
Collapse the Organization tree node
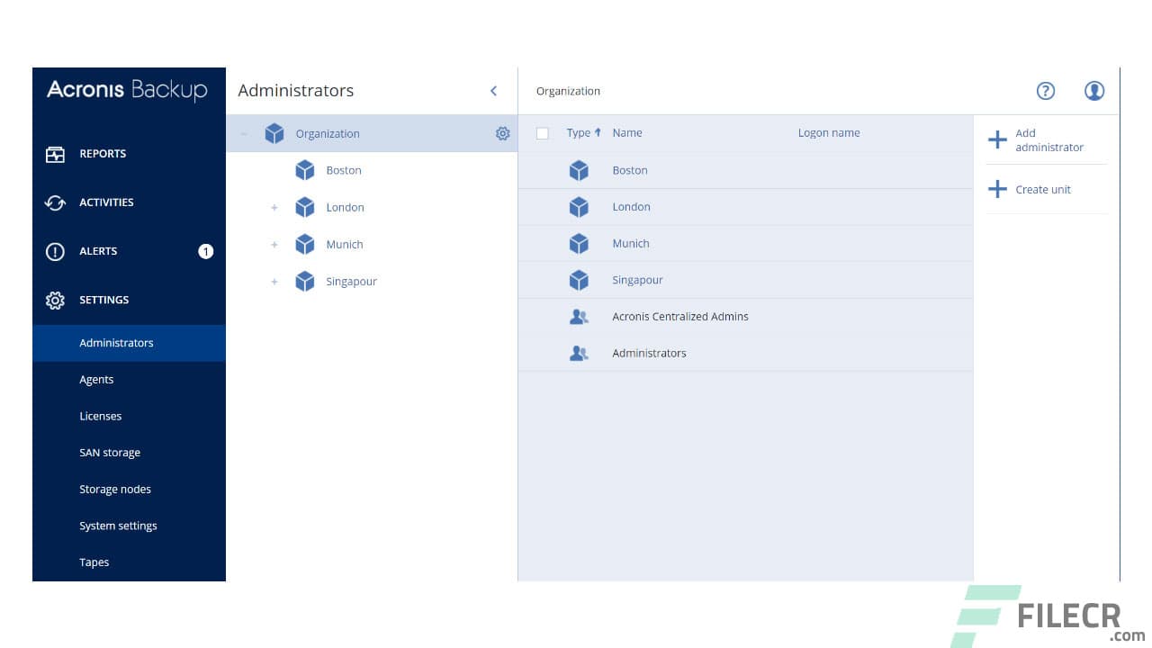243,132
